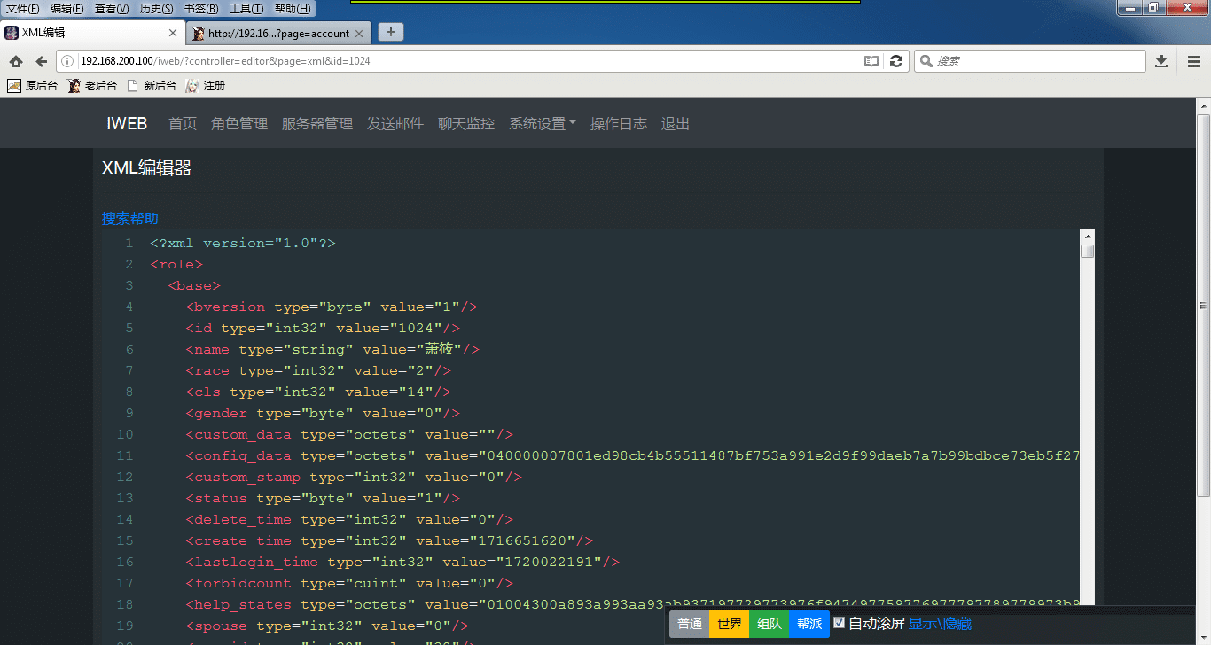Screen dimensions: 1211x645
Task: Click the XML editor vertical scrollbar thumb
Action: (x=1087, y=252)
